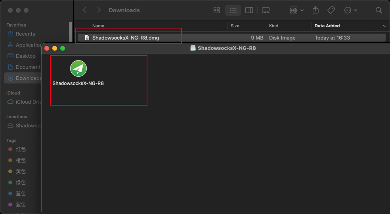This screenshot has width=390, height=214.
Task: Switch to list view
Action: 233,10
